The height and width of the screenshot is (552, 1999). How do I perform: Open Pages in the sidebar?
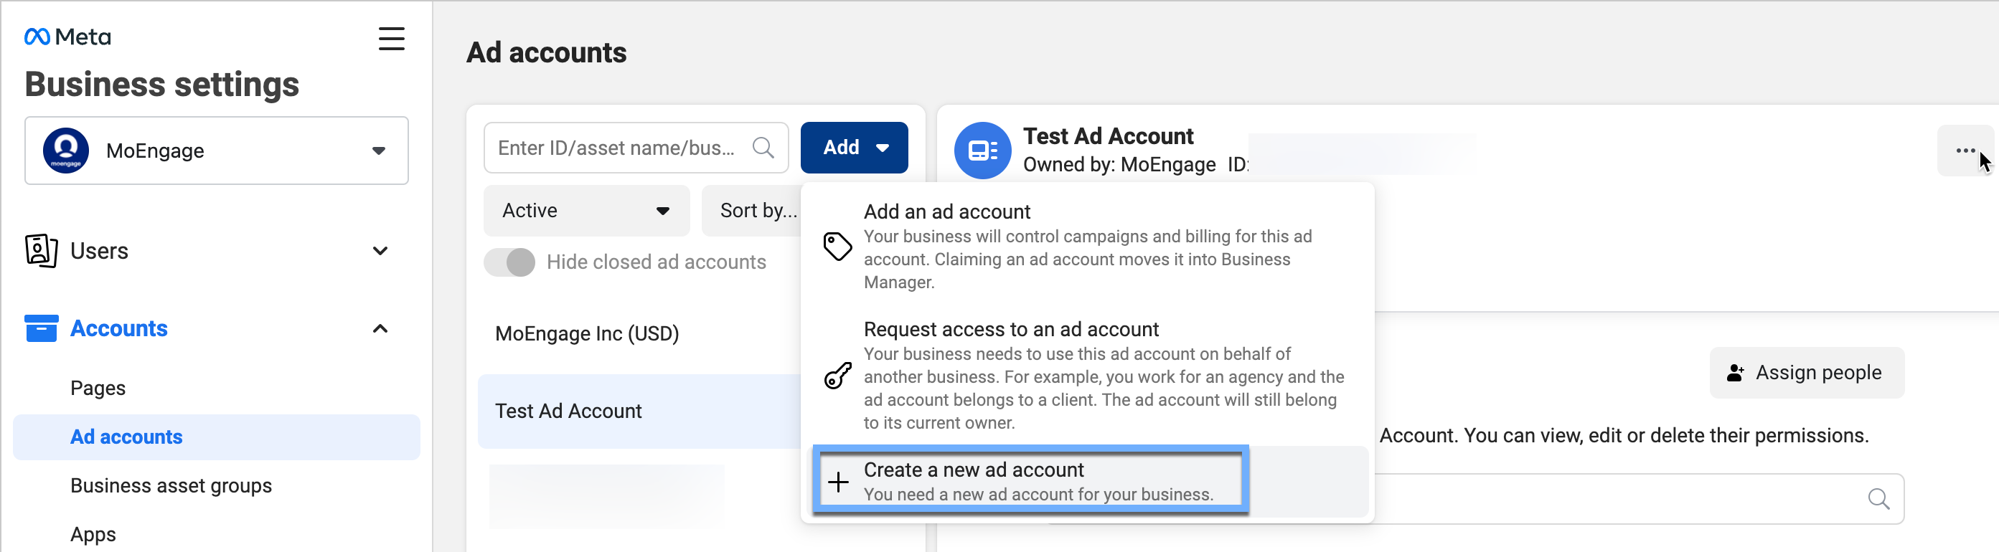(98, 388)
